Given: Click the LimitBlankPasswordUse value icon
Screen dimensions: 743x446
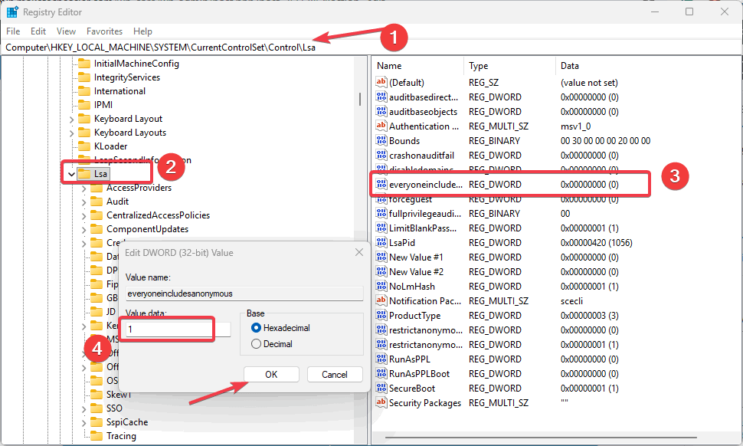Looking at the screenshot, I should [381, 228].
